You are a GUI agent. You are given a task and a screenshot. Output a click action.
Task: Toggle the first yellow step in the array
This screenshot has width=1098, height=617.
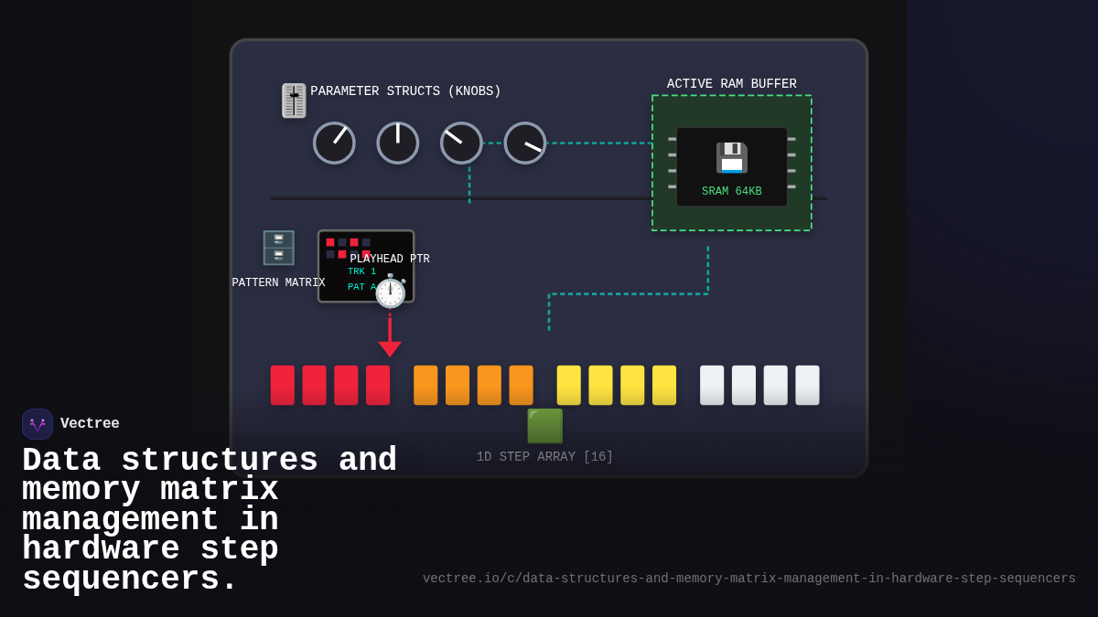[568, 384]
